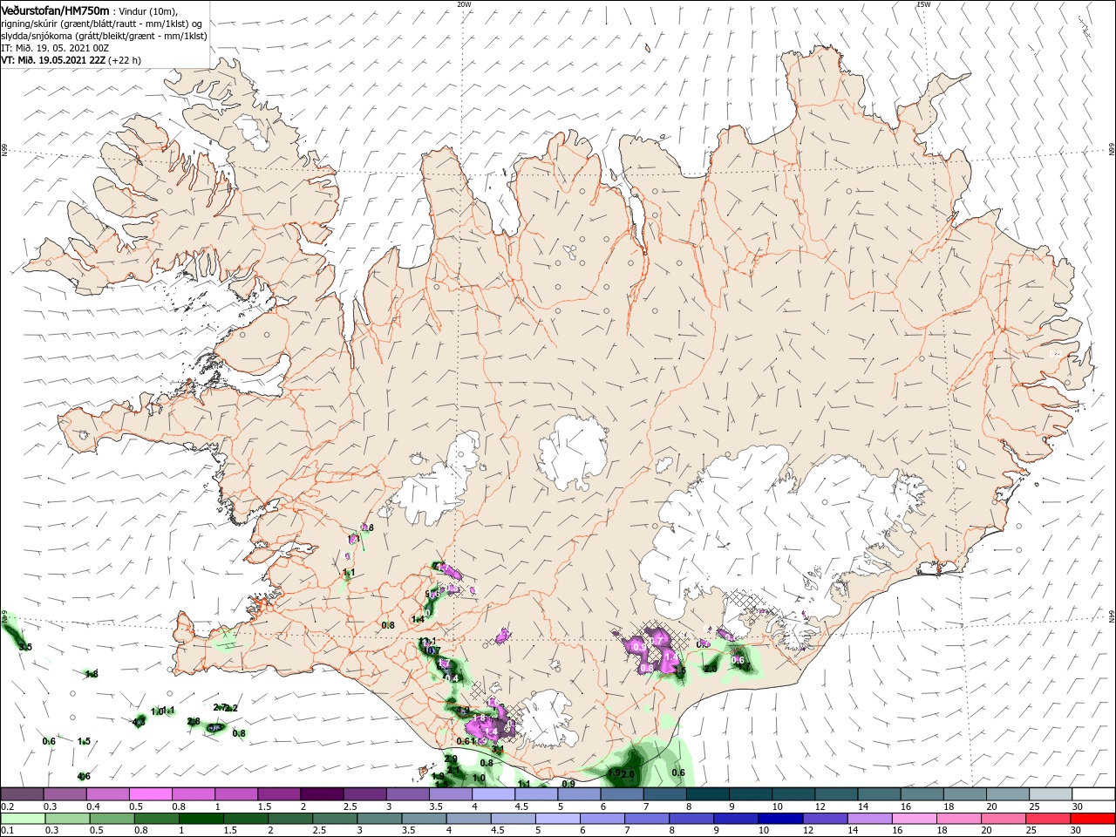Pick the darkest purple 2–2.5 swatch in the snow legend
1116x837 pixels.
(322, 794)
